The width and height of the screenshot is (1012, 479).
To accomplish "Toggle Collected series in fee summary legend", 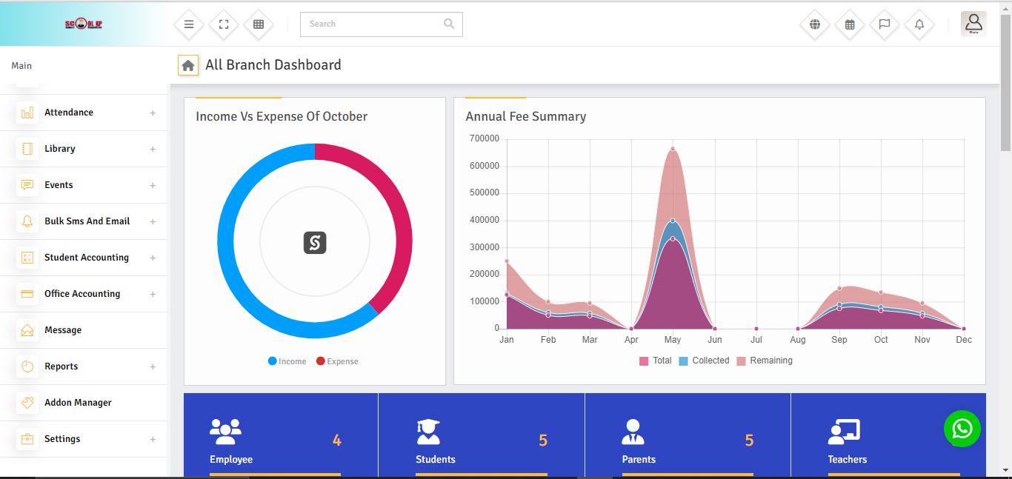I will (x=704, y=361).
